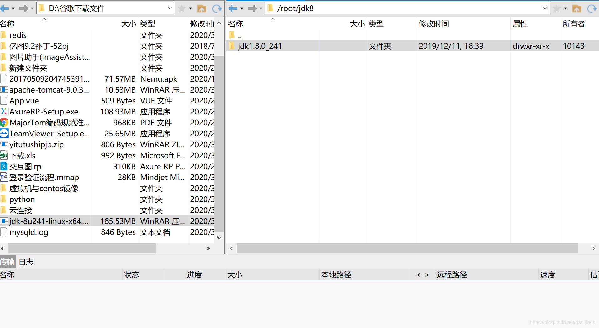Select the 下载.xls Excel icon
Viewport: 599px width, 328px height.
coord(4,155)
